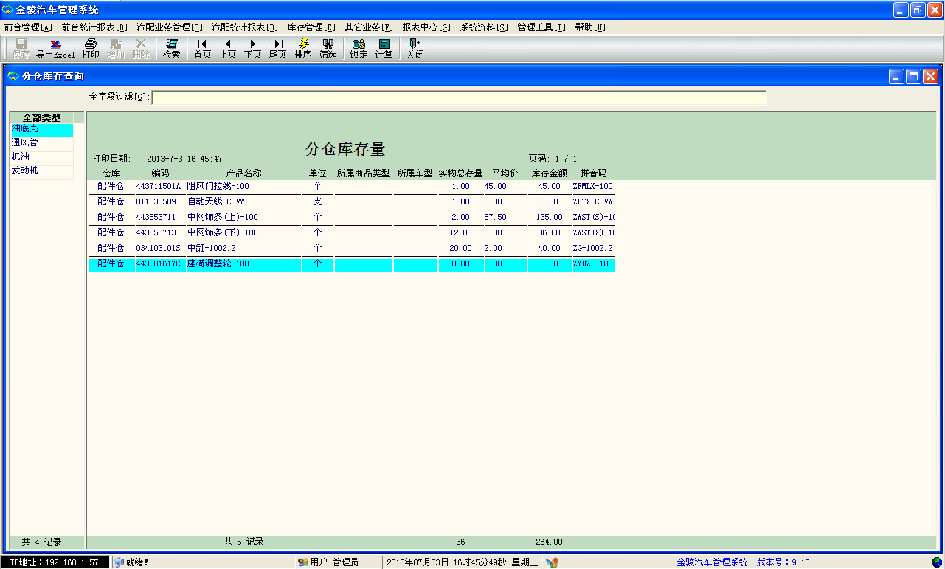This screenshot has width=945, height=569.
Task: Go to 上页 (Previous page)
Action: click(227, 49)
